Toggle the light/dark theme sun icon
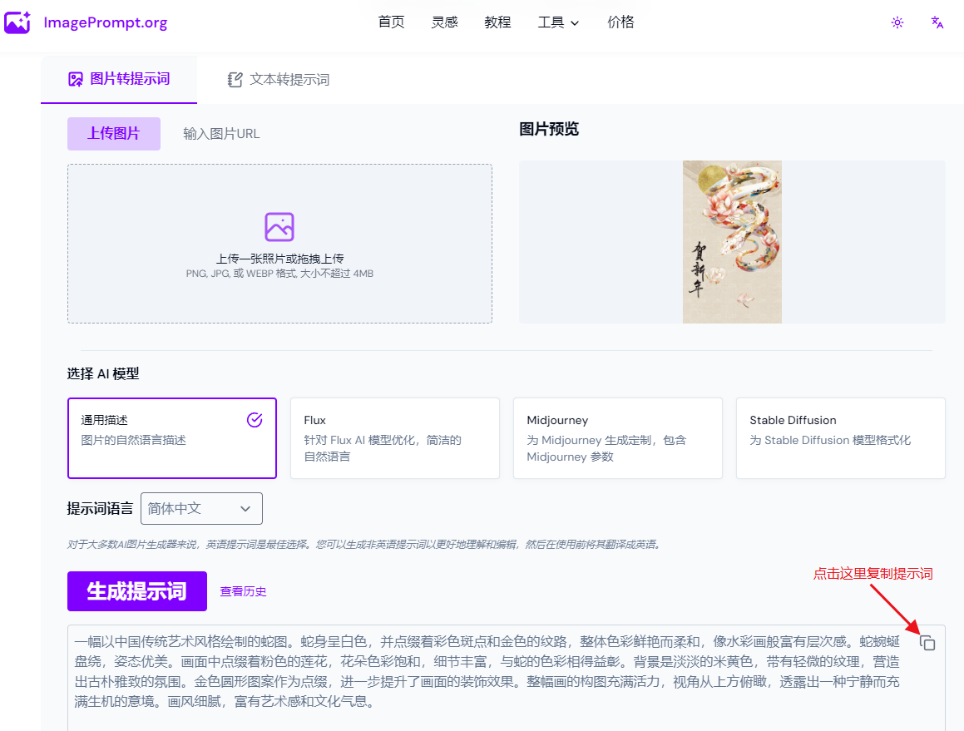This screenshot has height=731, width=964. (897, 22)
